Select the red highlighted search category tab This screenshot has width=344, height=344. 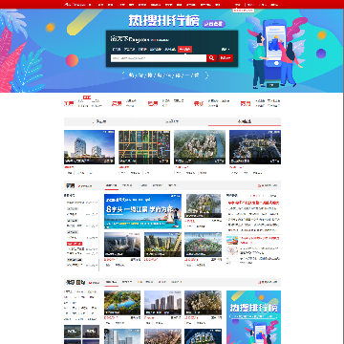click(x=184, y=49)
